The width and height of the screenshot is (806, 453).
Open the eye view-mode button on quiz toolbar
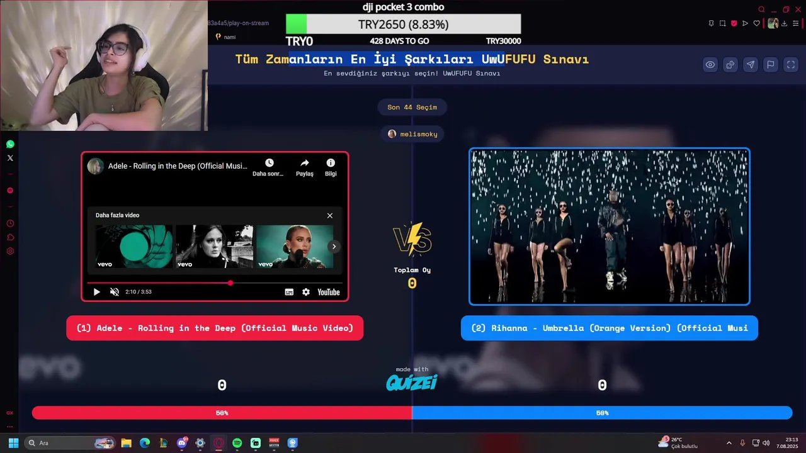tap(710, 64)
